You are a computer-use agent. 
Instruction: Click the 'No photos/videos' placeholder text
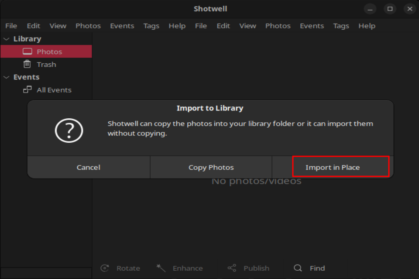(x=257, y=181)
